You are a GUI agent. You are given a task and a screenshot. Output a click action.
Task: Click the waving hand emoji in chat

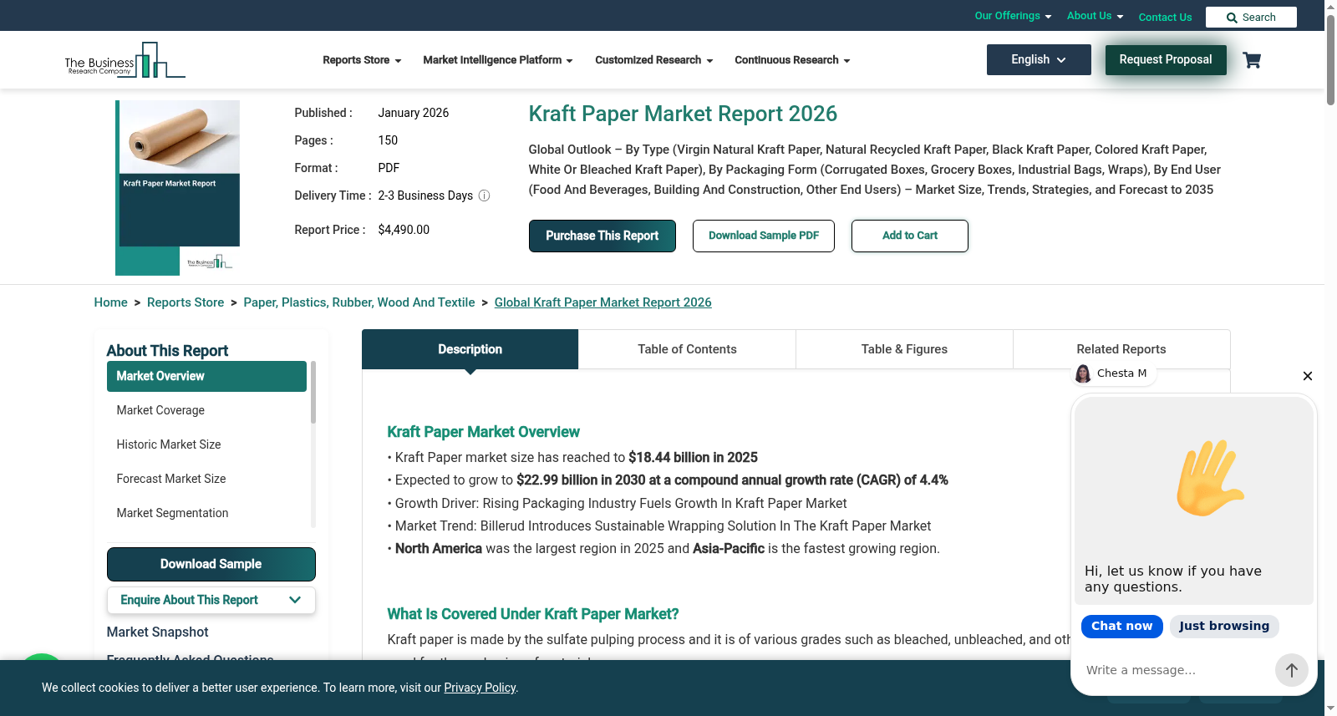(1210, 477)
